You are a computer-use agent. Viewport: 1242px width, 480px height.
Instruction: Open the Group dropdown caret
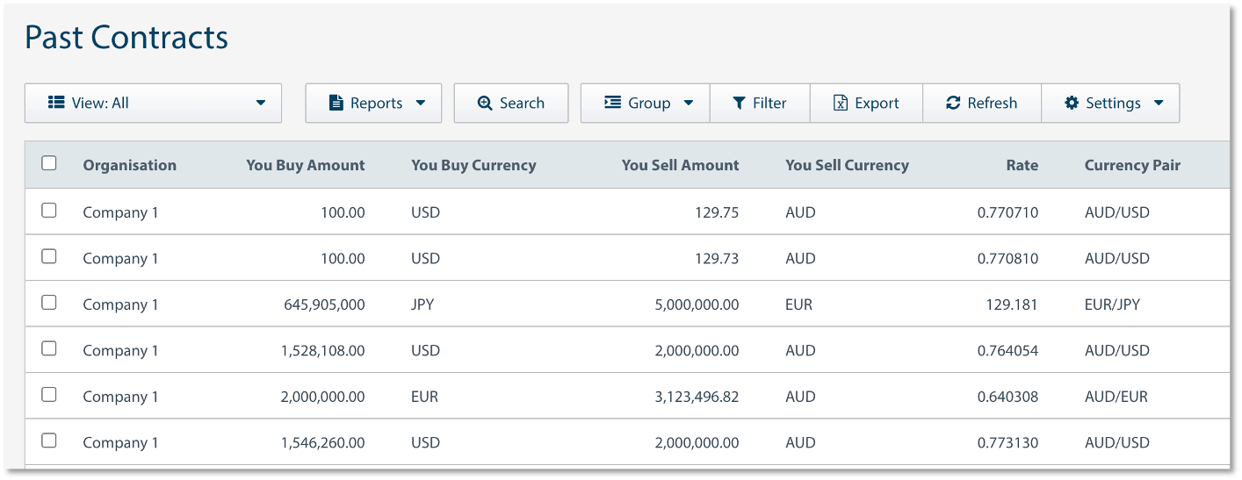click(x=689, y=103)
